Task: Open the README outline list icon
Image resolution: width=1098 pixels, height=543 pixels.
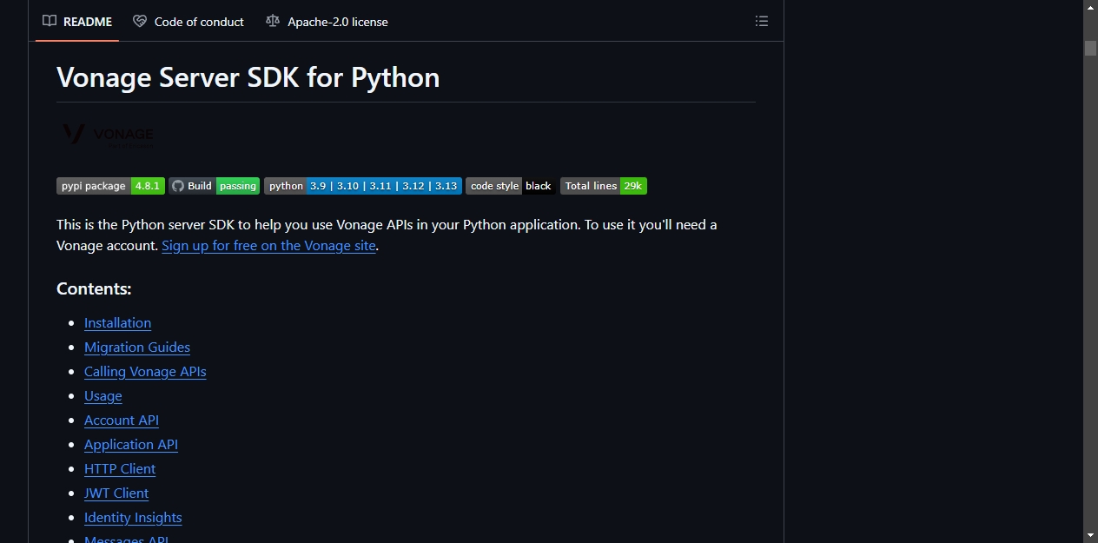Action: point(762,22)
